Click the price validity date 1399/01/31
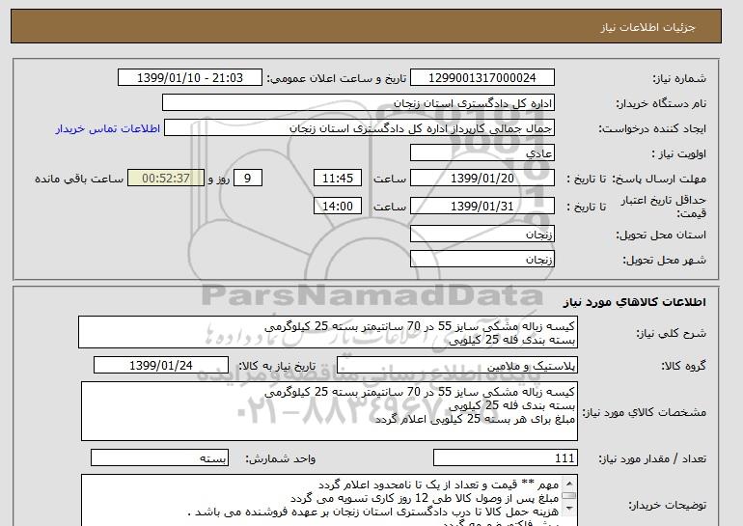Screen dimensions: 743x526 coord(482,207)
